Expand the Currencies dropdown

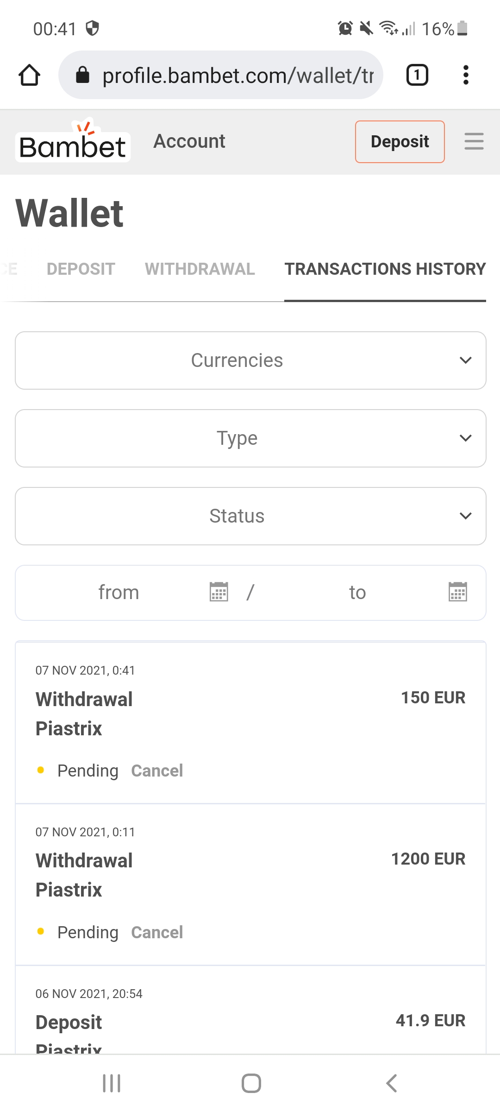[x=250, y=360]
